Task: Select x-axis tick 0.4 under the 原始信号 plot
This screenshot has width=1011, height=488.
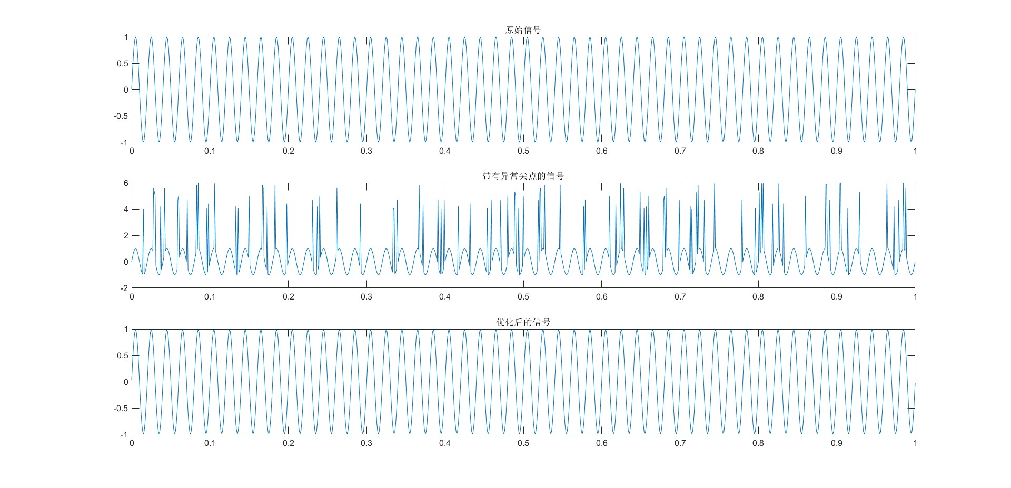Action: click(445, 151)
